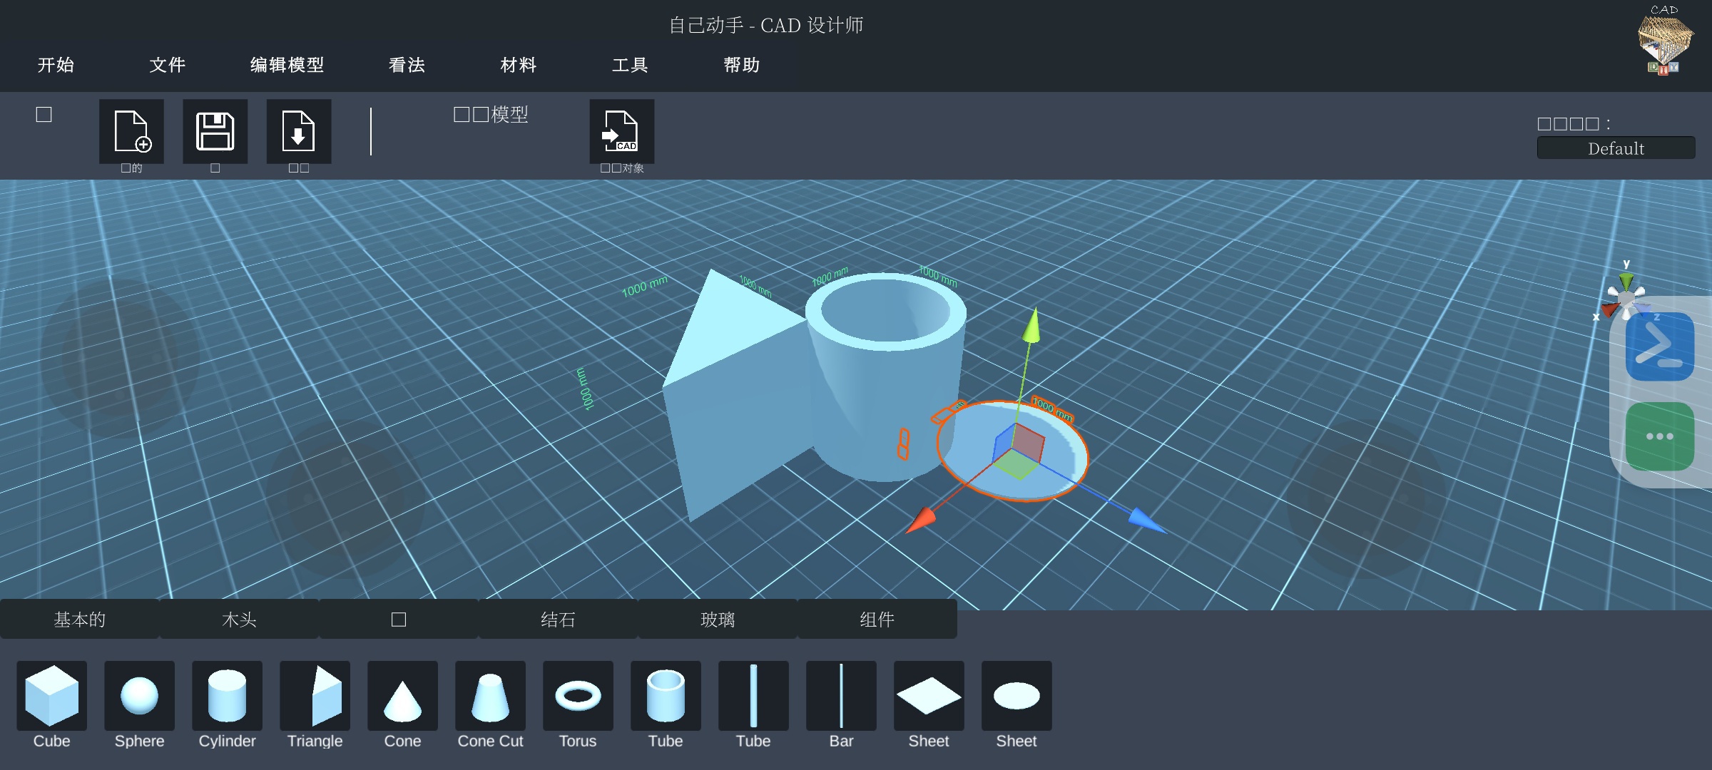
Task: Add a Torus shape
Action: 578,696
